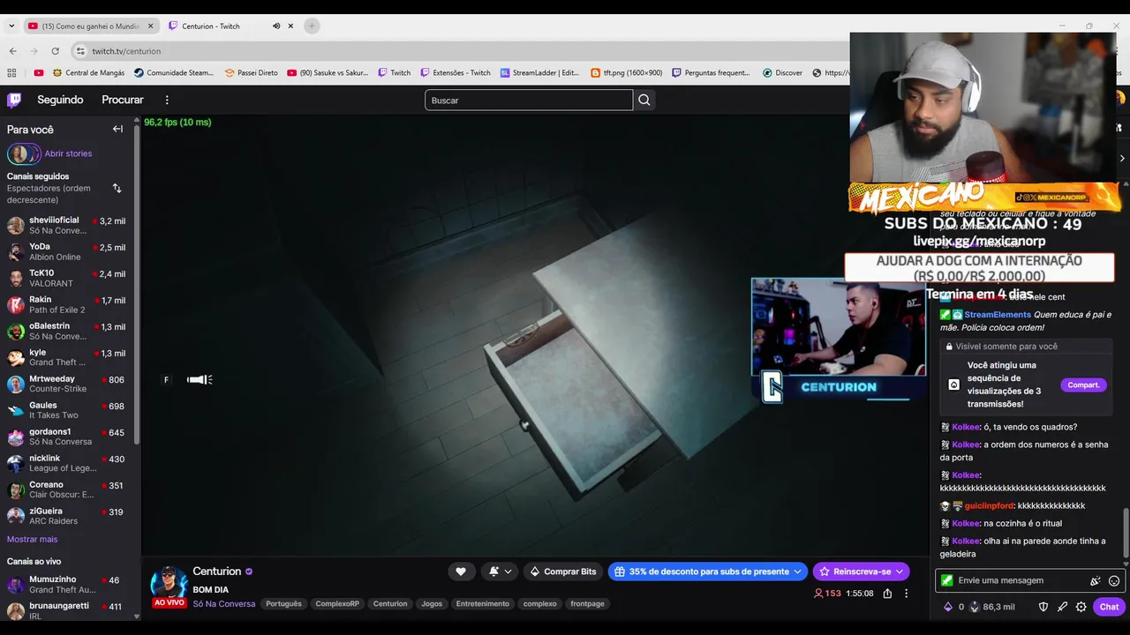
Task: Click Mostrar mais link
Action: 32,539
